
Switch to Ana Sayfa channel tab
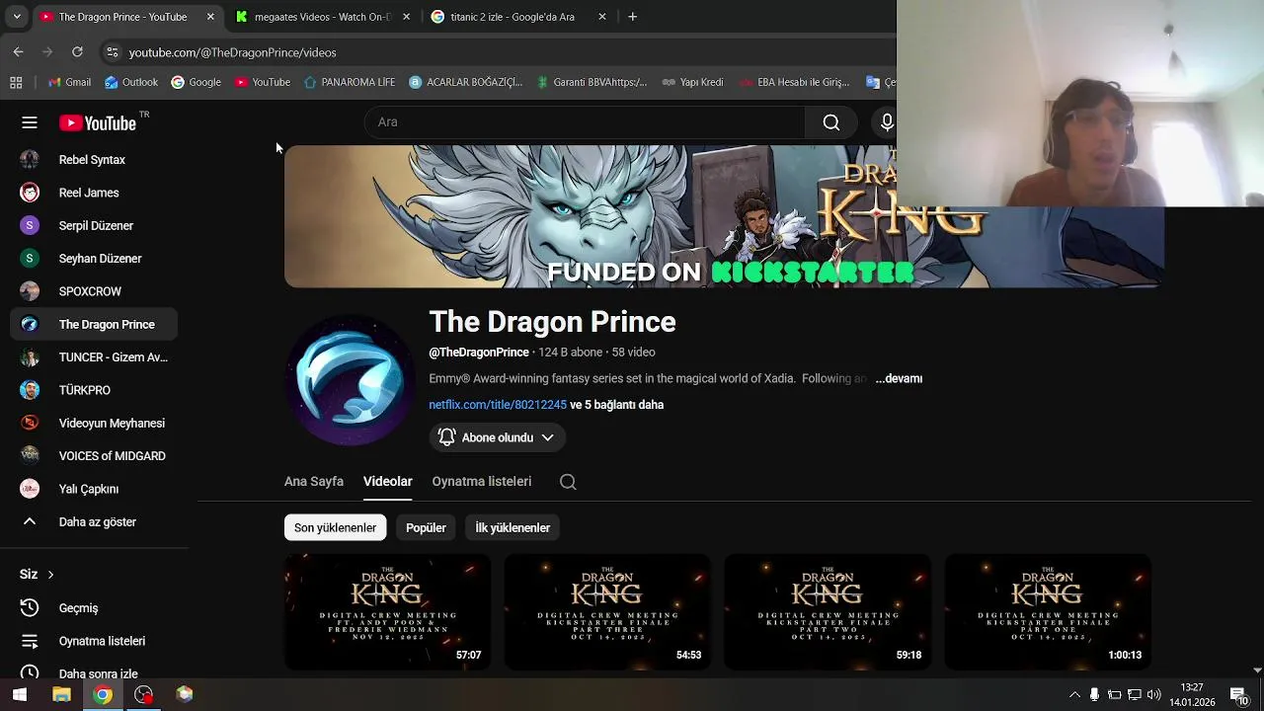pyautogui.click(x=314, y=481)
